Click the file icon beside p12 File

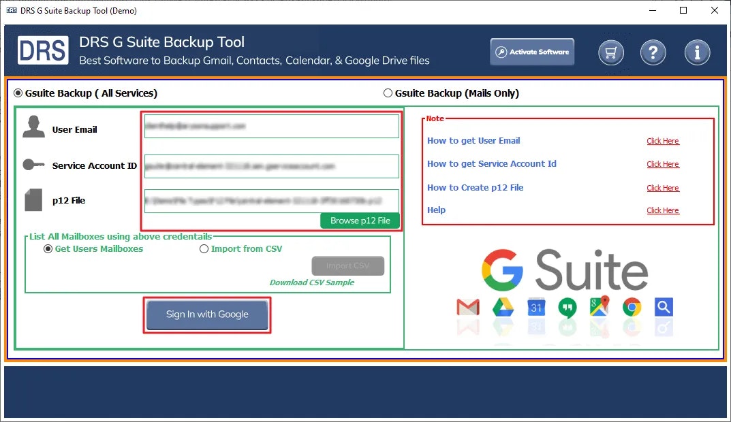click(x=33, y=200)
